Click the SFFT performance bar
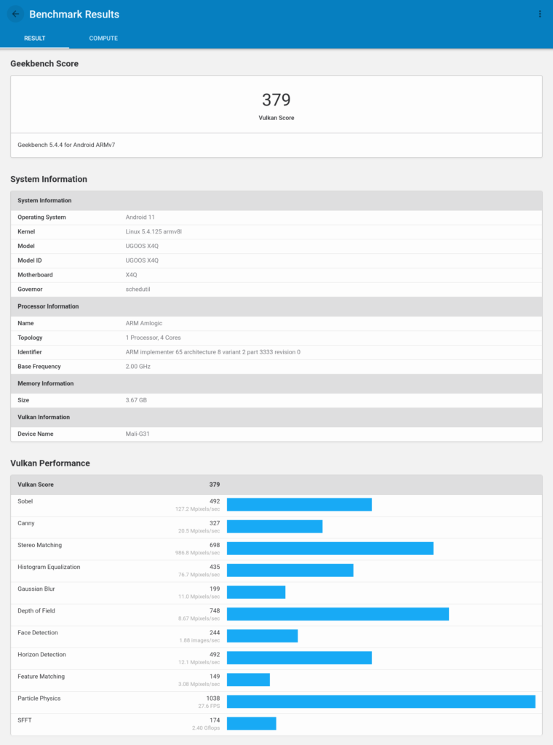The image size is (553, 745). [x=251, y=723]
